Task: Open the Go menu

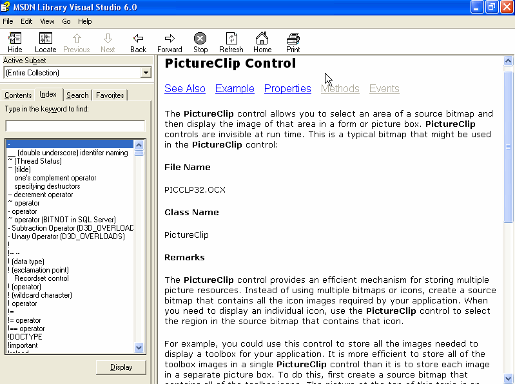Action: tap(66, 21)
